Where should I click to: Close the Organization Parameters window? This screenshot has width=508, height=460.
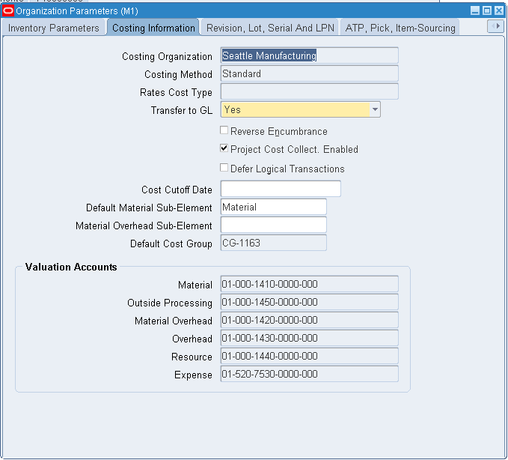(498, 10)
